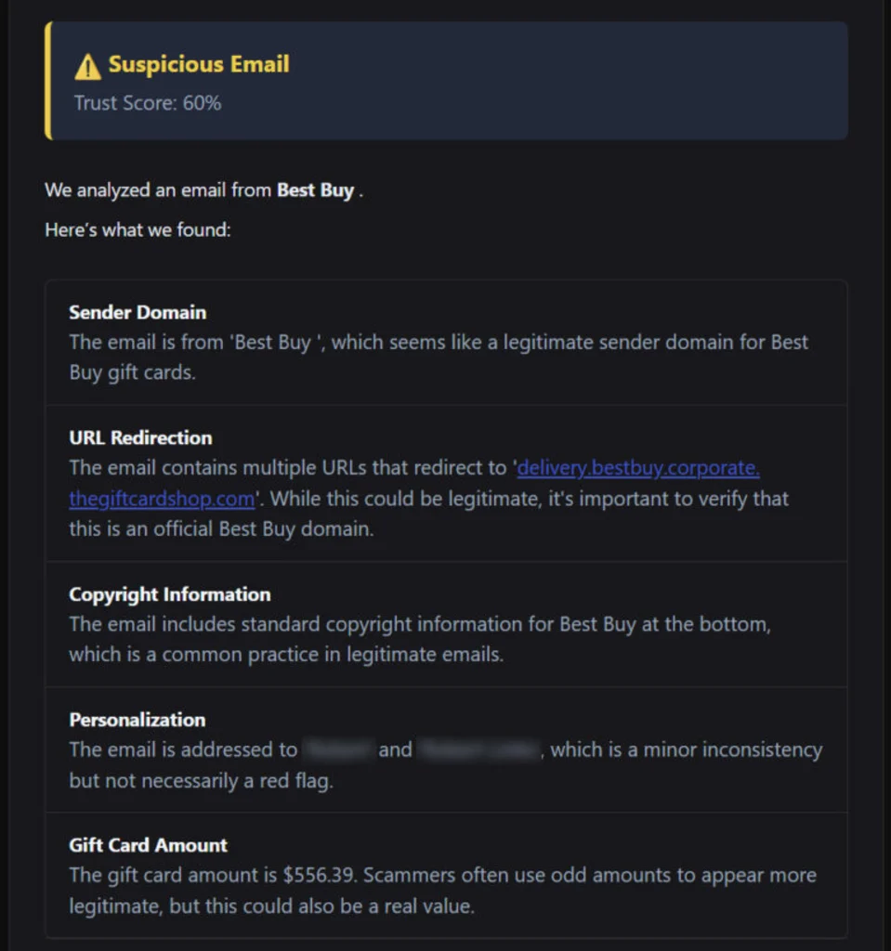The image size is (891, 951).
Task: Click the 'Here's what we found' line
Action: click(x=138, y=230)
